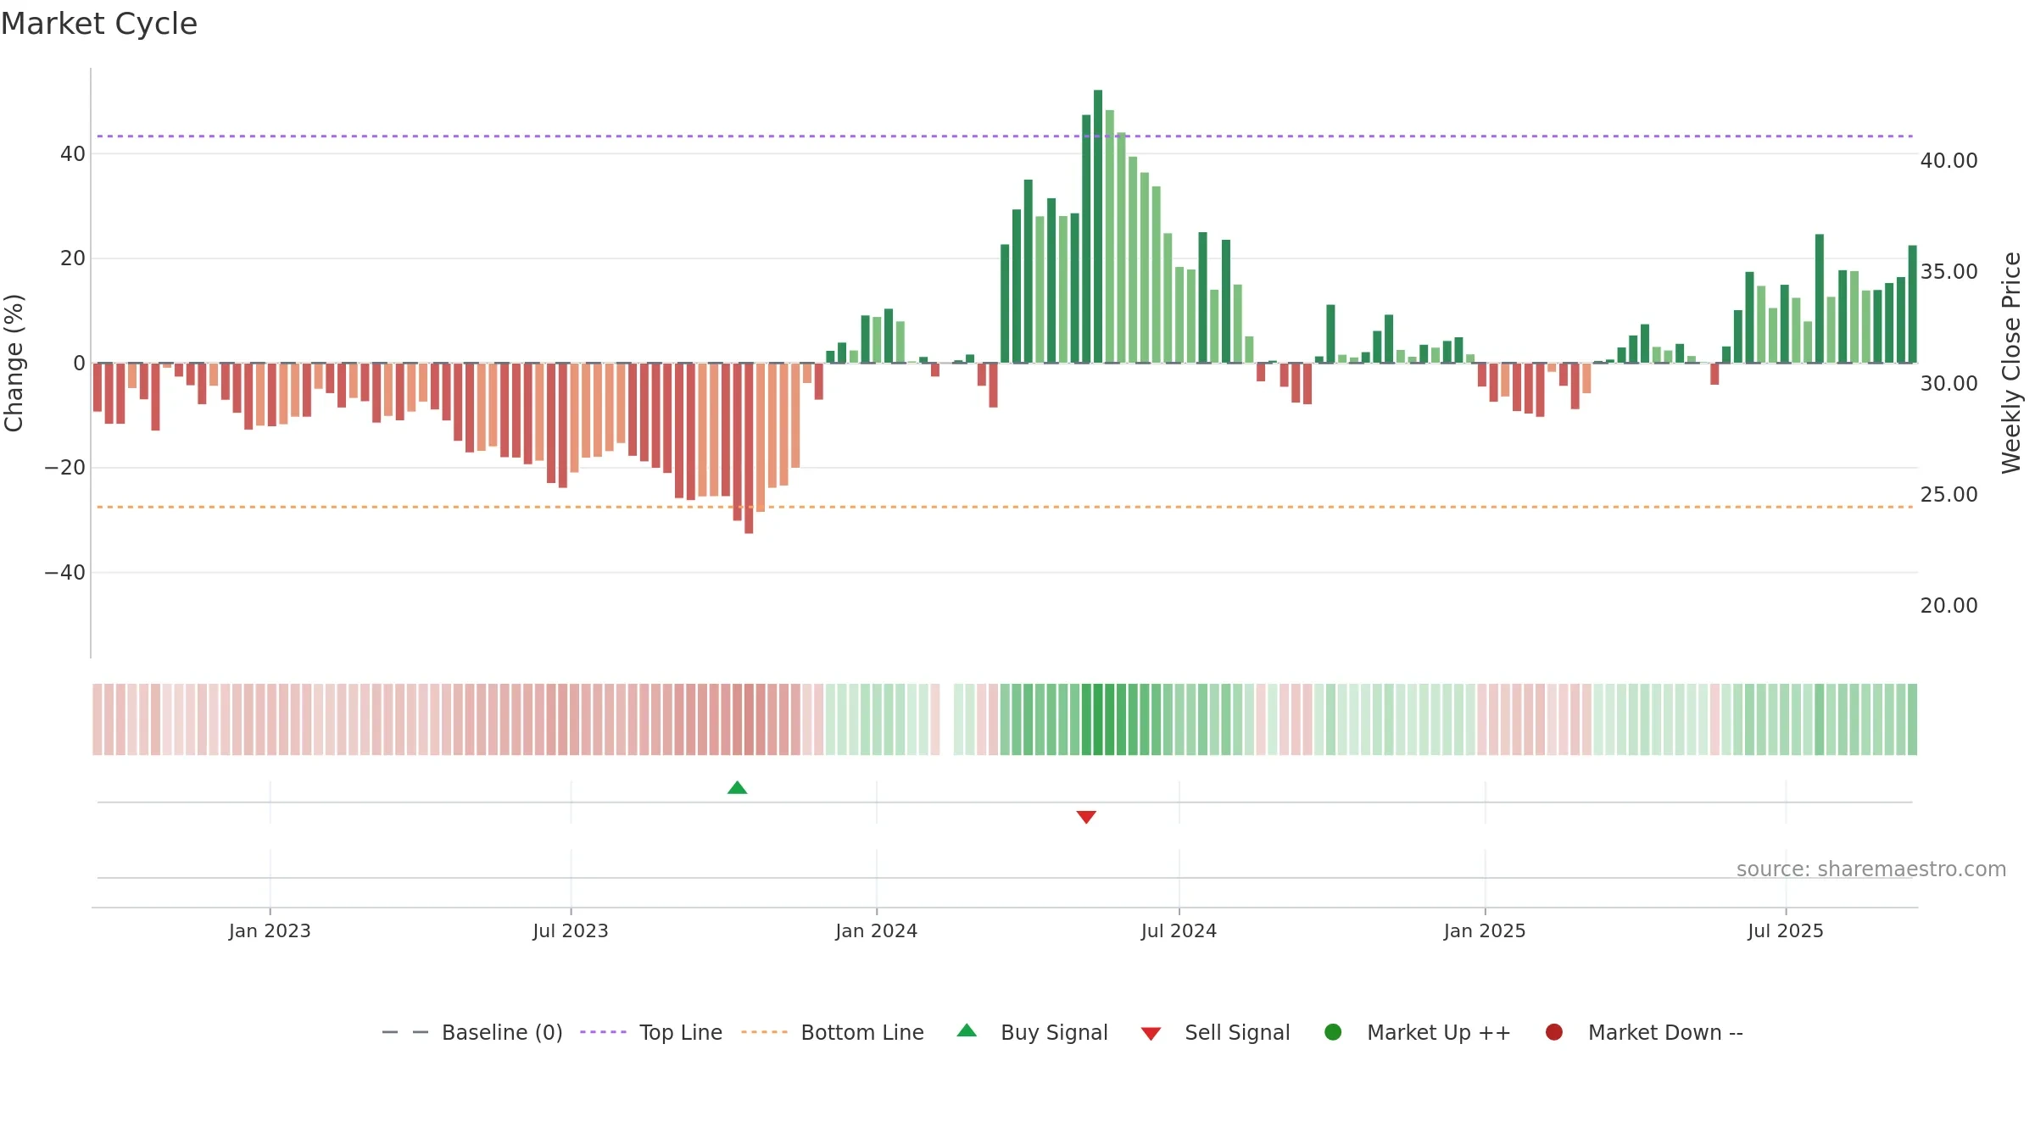This screenshot has width=2035, height=1144.
Task: Click the Jan 2023 x-axis label
Action: point(270,930)
